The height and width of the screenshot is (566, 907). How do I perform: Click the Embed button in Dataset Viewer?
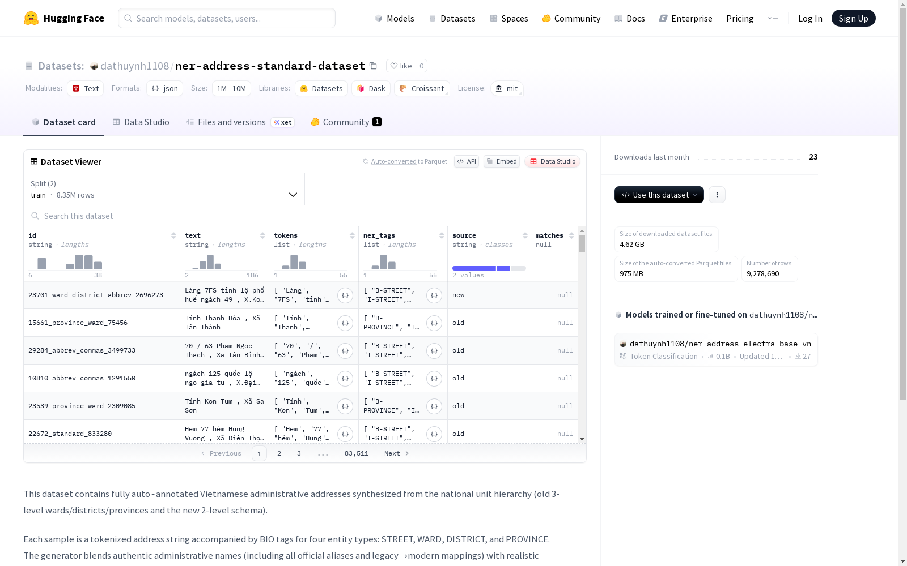(502, 161)
